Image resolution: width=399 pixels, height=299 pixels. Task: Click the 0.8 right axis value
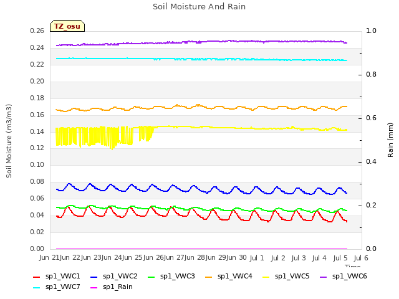click(x=371, y=74)
